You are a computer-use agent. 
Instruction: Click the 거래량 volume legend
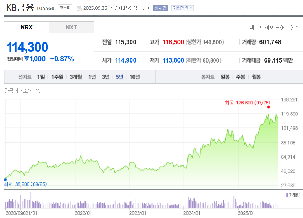pyautogui.click(x=293, y=195)
